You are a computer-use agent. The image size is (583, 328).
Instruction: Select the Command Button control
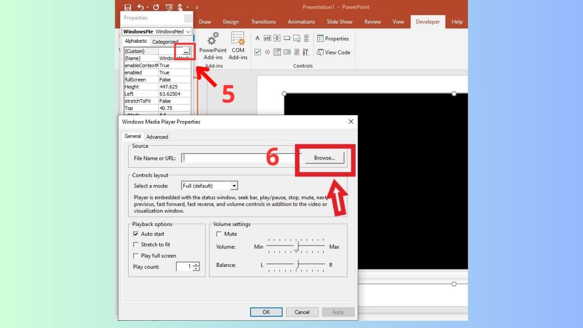[287, 38]
